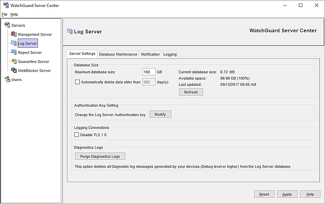Click the Log Server header icon
The height and width of the screenshot is (204, 325).
[69, 31]
